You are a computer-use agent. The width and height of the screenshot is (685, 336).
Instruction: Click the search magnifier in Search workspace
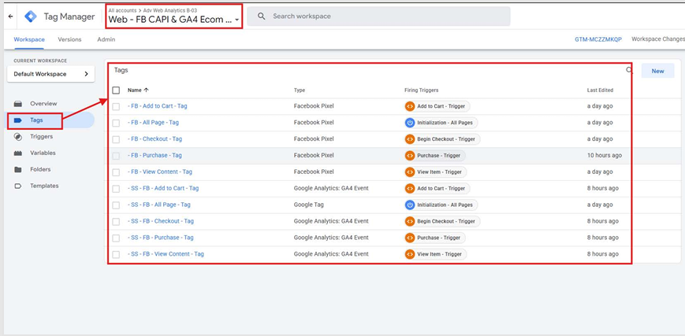coord(261,17)
